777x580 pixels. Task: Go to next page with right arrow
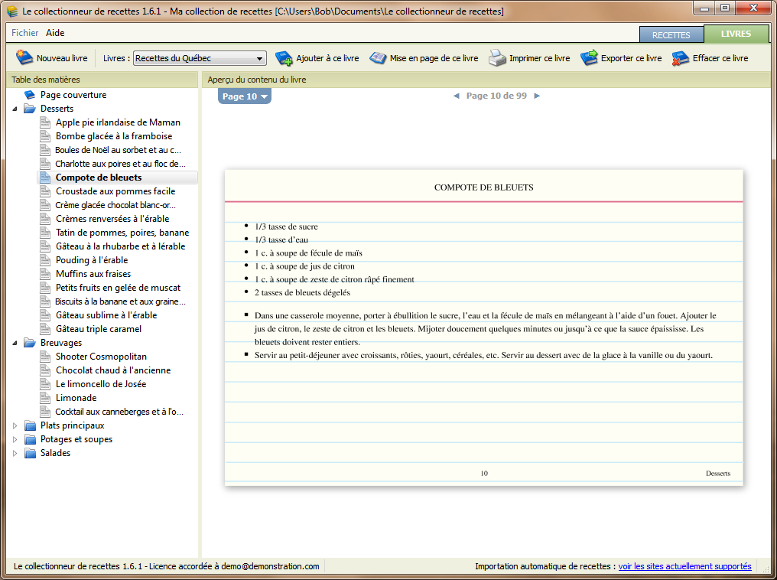pos(537,96)
